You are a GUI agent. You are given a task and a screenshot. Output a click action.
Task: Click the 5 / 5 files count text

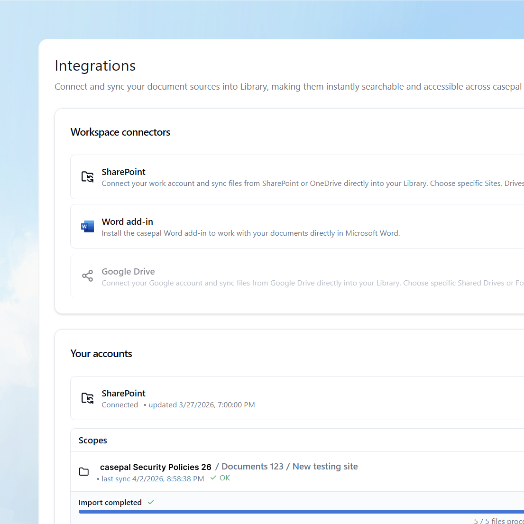[x=498, y=521]
